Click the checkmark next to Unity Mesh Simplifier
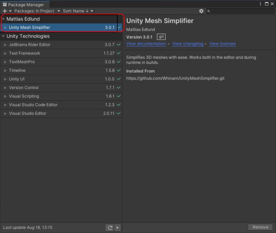276x233 pixels. [x=120, y=28]
